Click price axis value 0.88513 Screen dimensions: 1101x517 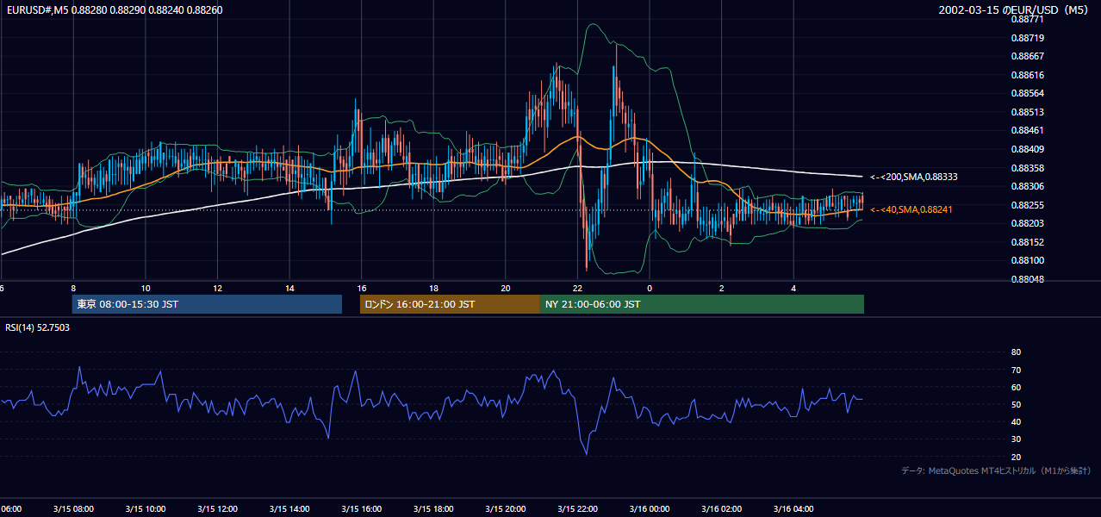pos(1027,112)
